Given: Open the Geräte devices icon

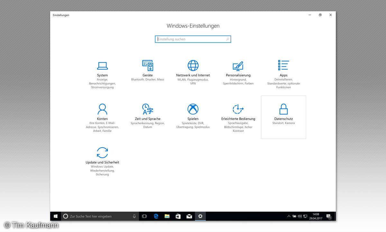Looking at the screenshot, I should (148, 65).
